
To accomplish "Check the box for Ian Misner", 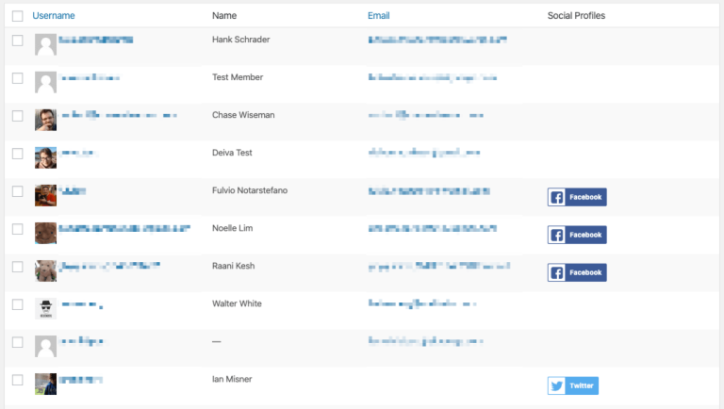I will (18, 381).
